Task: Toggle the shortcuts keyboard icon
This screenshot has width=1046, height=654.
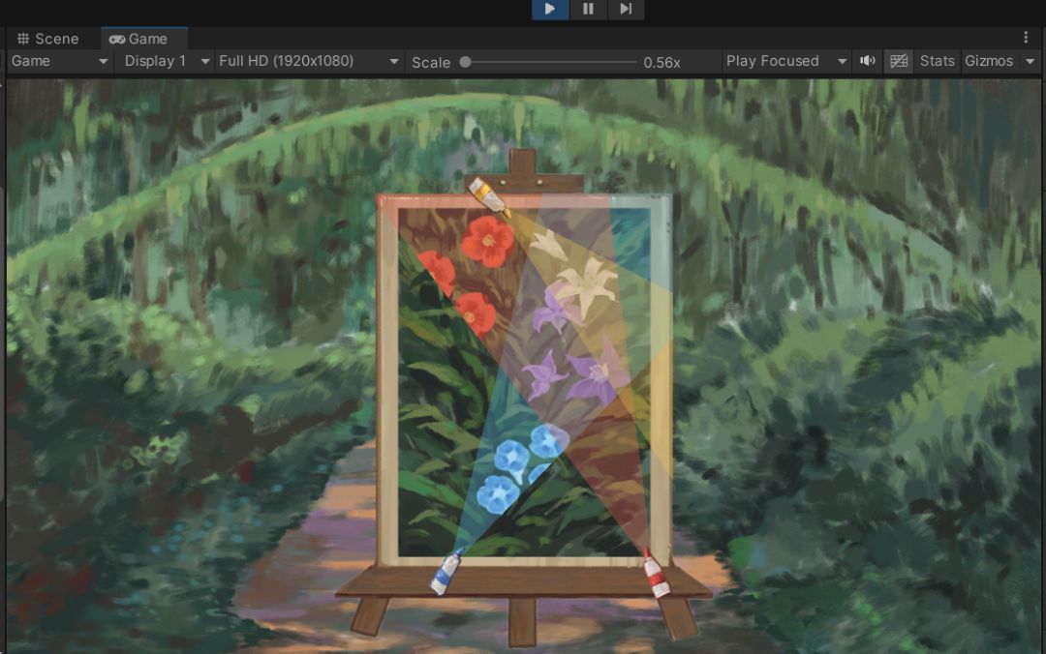Action: 899,61
